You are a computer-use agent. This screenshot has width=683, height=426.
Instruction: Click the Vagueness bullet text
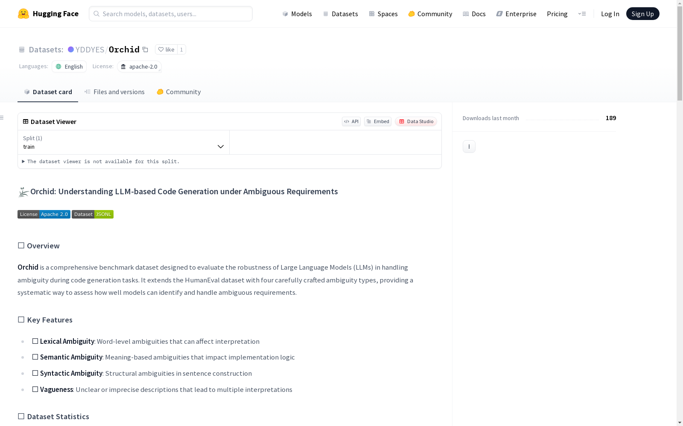[162, 389]
